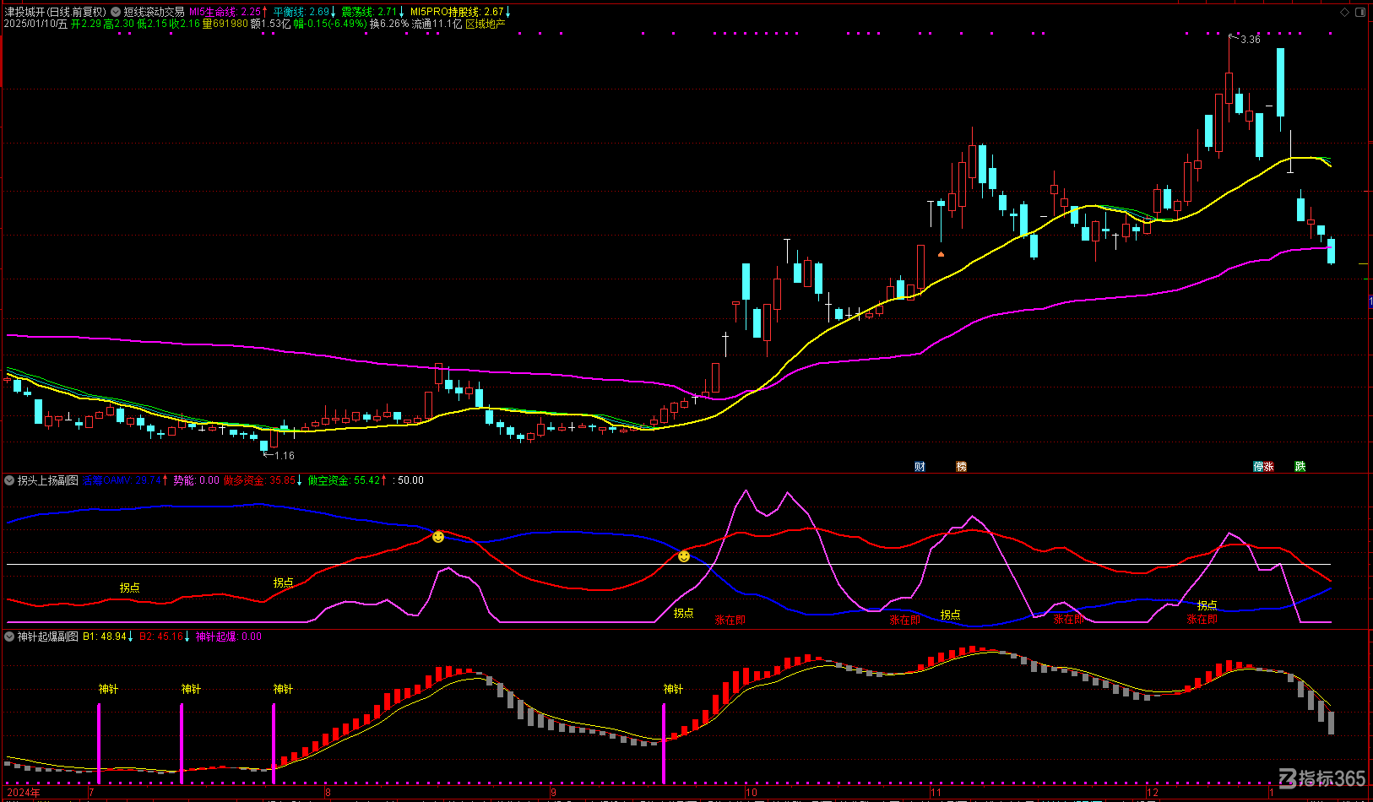This screenshot has height=802, width=1373.
Task: Click the 区域地产 sector link
Action: click(x=486, y=24)
